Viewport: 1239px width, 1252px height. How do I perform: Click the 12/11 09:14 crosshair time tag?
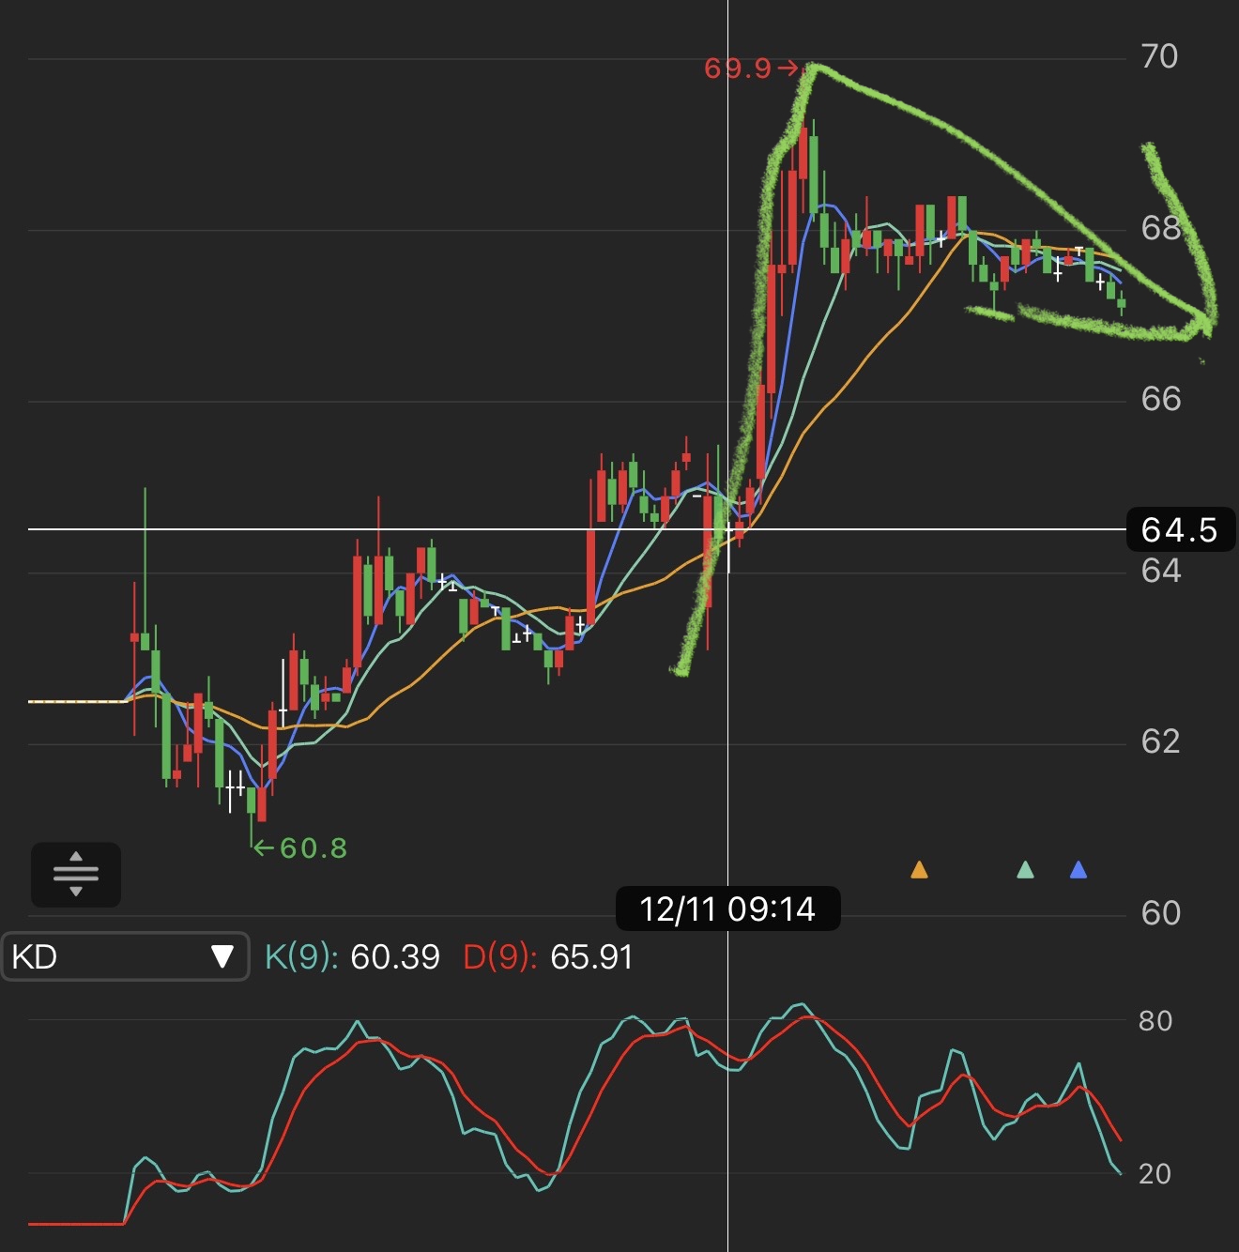click(727, 908)
